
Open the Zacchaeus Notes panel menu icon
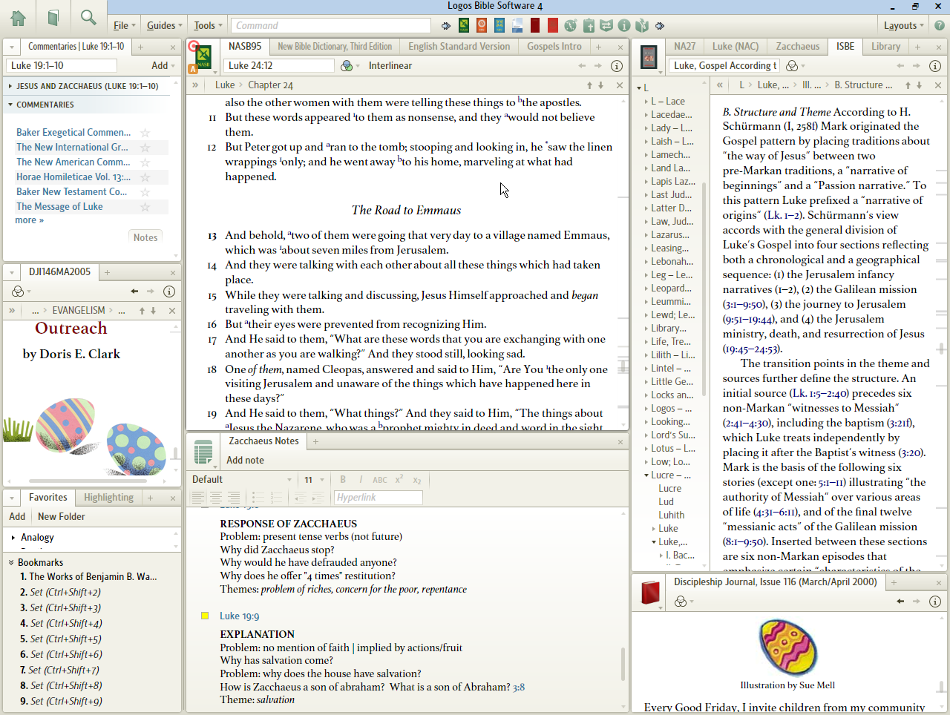click(203, 451)
